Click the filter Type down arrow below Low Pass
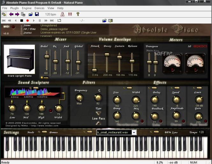The height and width of the screenshot is (164, 212). pyautogui.click(x=98, y=123)
